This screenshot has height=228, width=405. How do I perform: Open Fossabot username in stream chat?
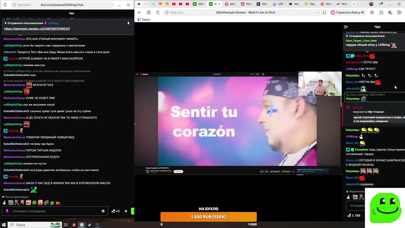click(x=361, y=149)
